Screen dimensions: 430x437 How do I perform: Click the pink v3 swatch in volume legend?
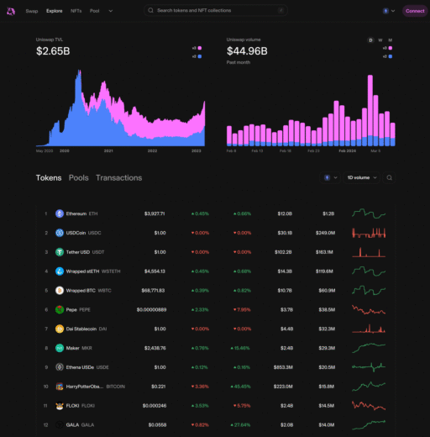(391, 48)
